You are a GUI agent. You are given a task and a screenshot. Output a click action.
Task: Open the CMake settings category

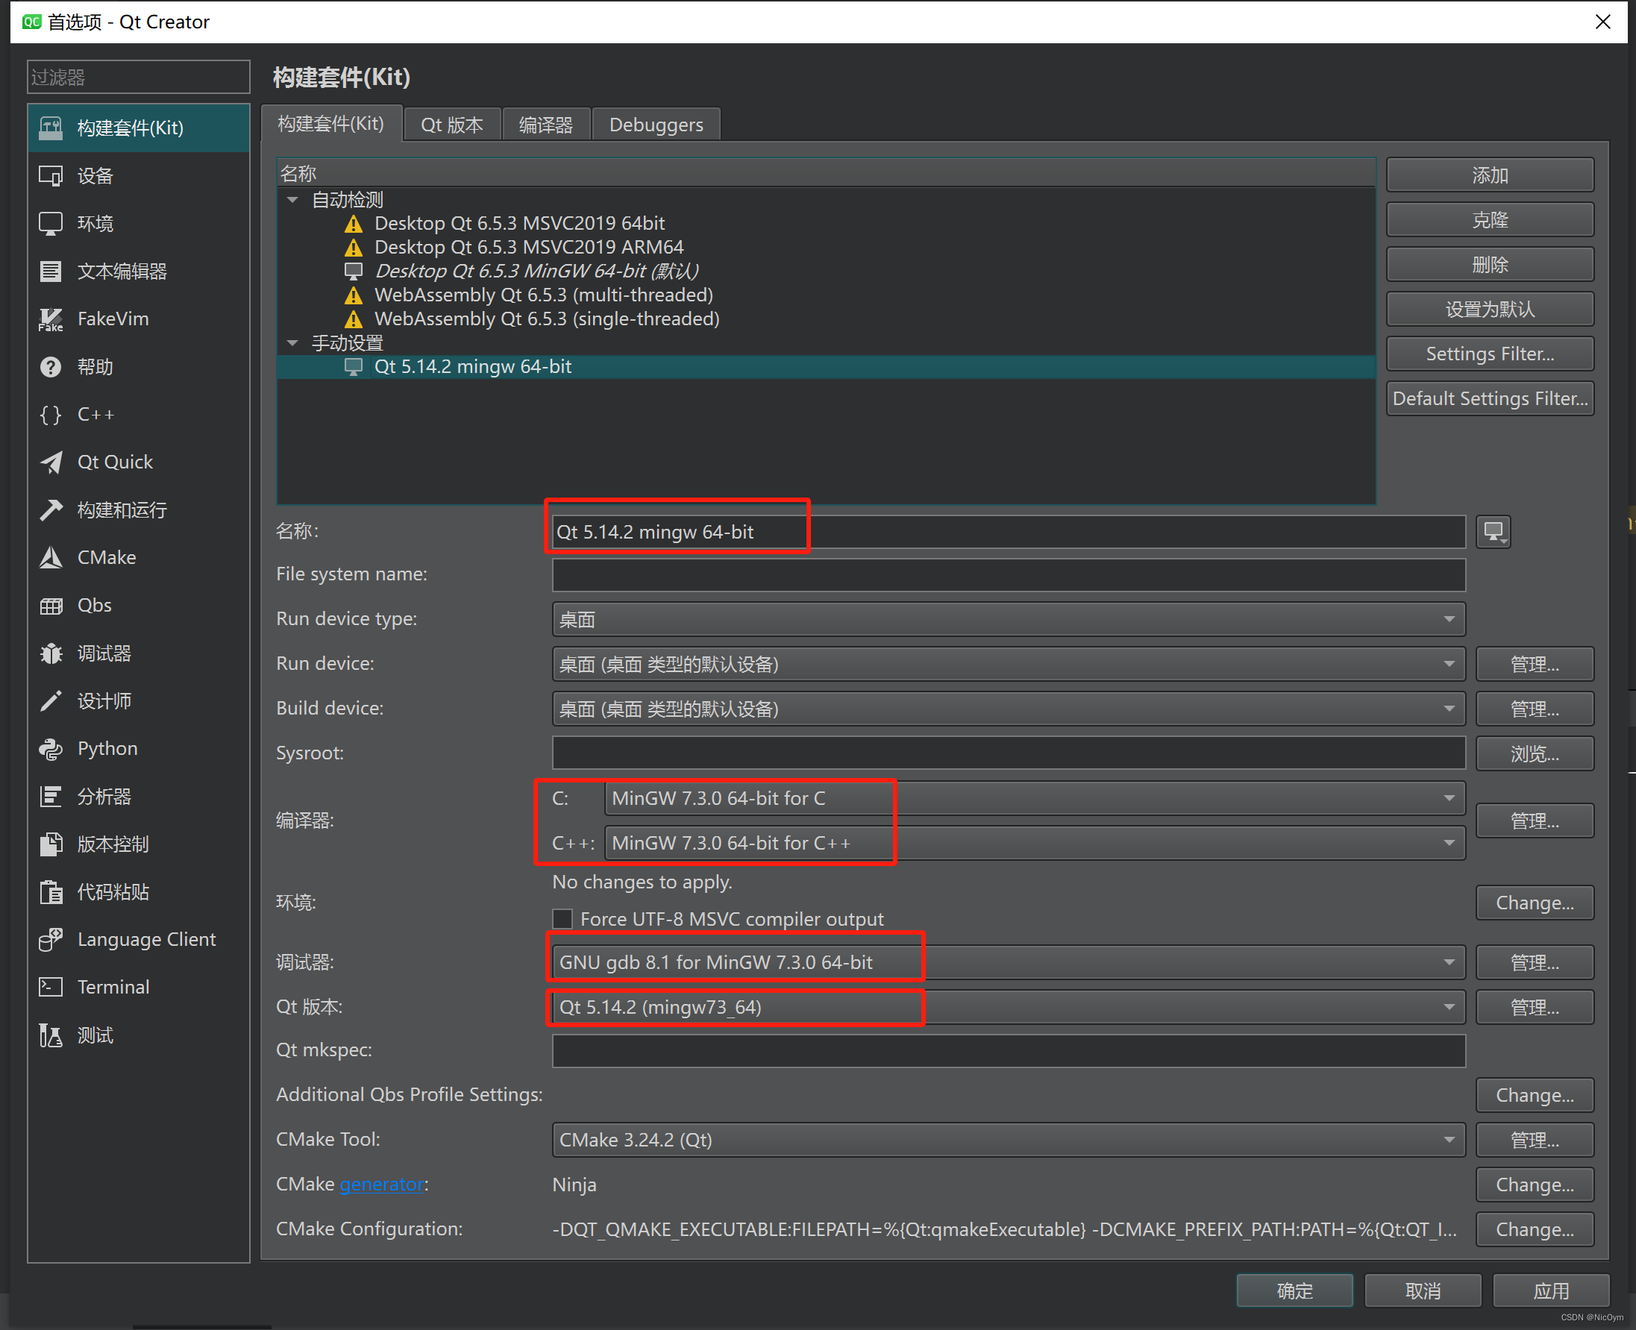[107, 557]
